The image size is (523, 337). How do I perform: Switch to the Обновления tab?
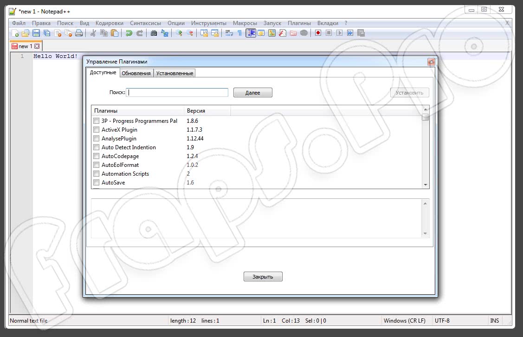click(136, 73)
